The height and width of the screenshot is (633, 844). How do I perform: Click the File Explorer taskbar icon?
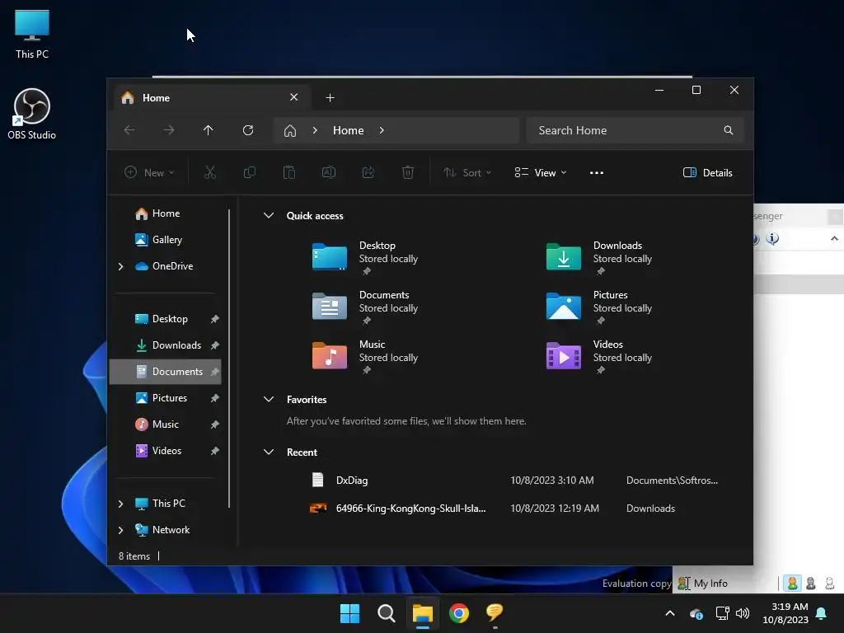(423, 613)
